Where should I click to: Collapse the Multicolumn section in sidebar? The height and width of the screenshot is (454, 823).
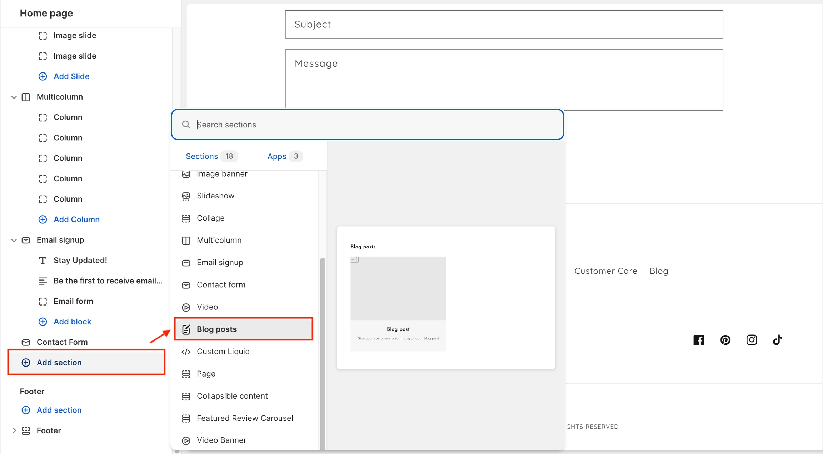[14, 97]
